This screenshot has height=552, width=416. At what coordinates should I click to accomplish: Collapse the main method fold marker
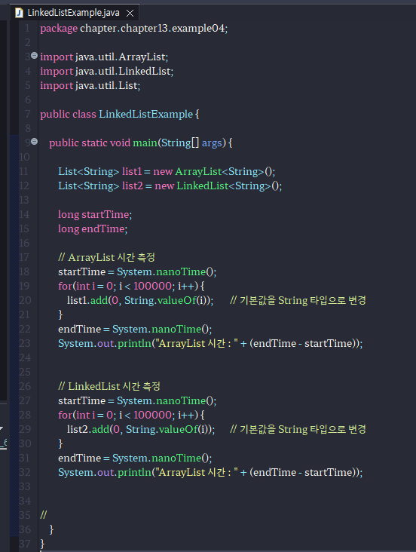pos(34,142)
